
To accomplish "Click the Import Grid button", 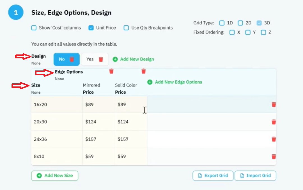I will (256, 175).
